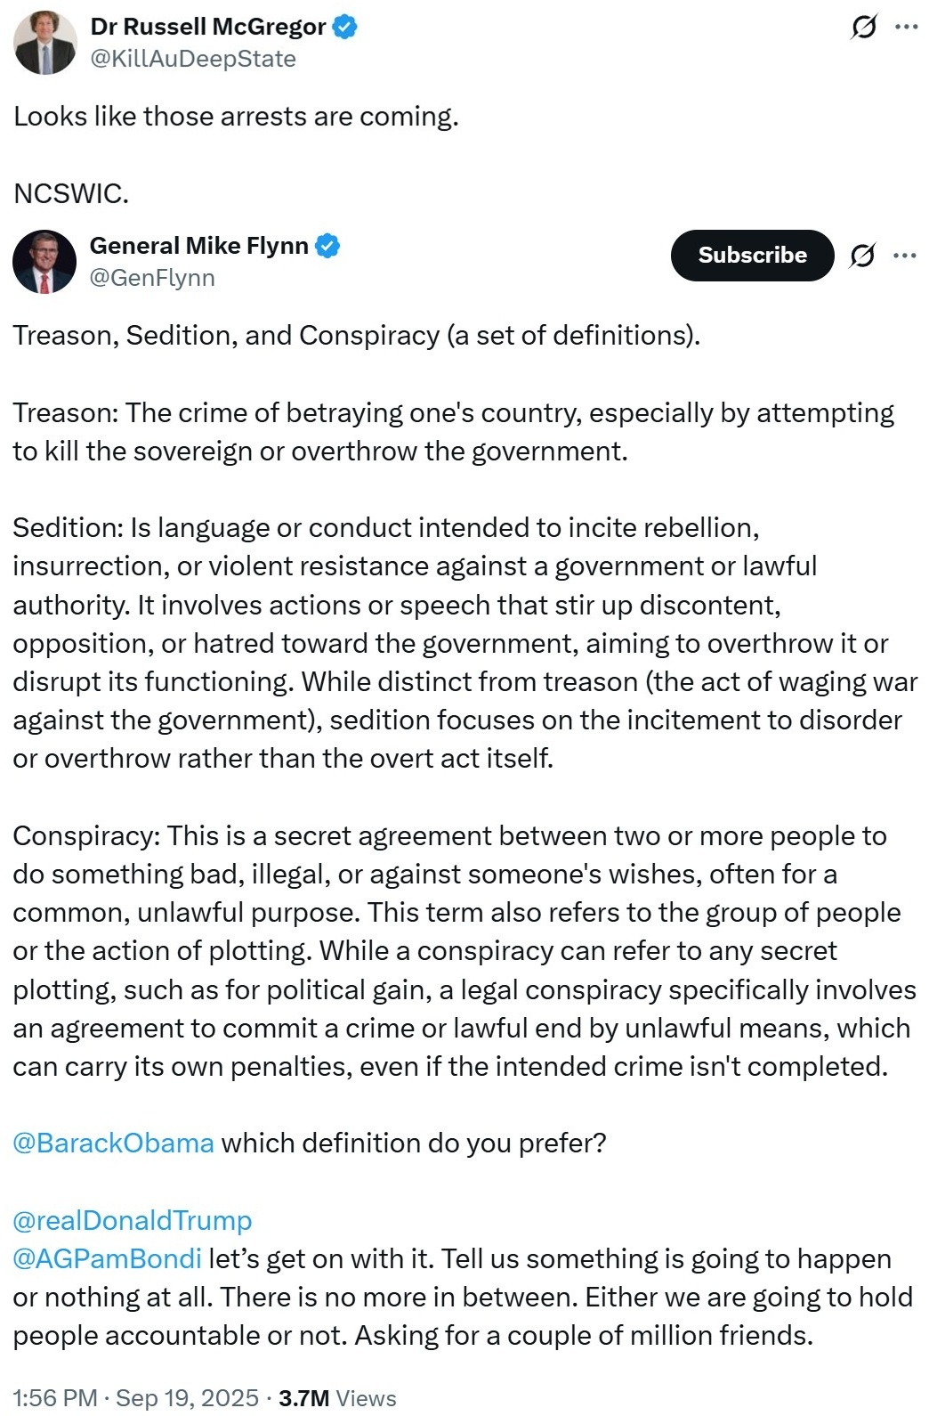View the 3.7M Views count details

[337, 1397]
